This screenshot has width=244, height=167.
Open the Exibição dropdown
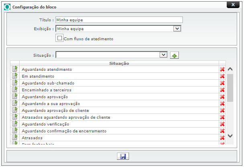pos(176,29)
